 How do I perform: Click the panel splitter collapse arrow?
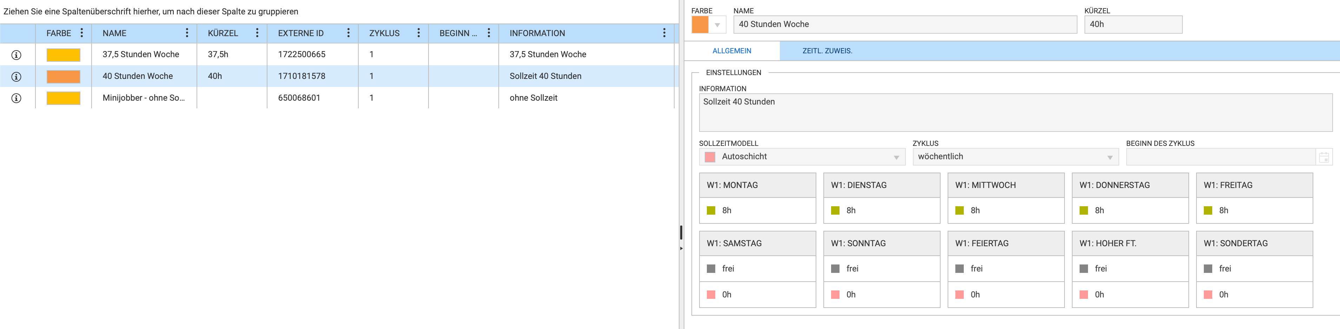pyautogui.click(x=681, y=248)
